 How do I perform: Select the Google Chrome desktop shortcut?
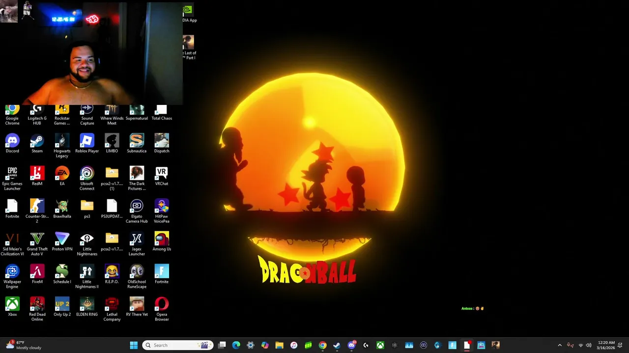pos(12,115)
